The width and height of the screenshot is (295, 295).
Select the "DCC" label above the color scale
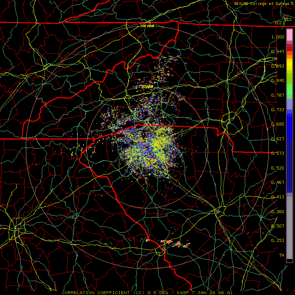[x=288, y=19]
